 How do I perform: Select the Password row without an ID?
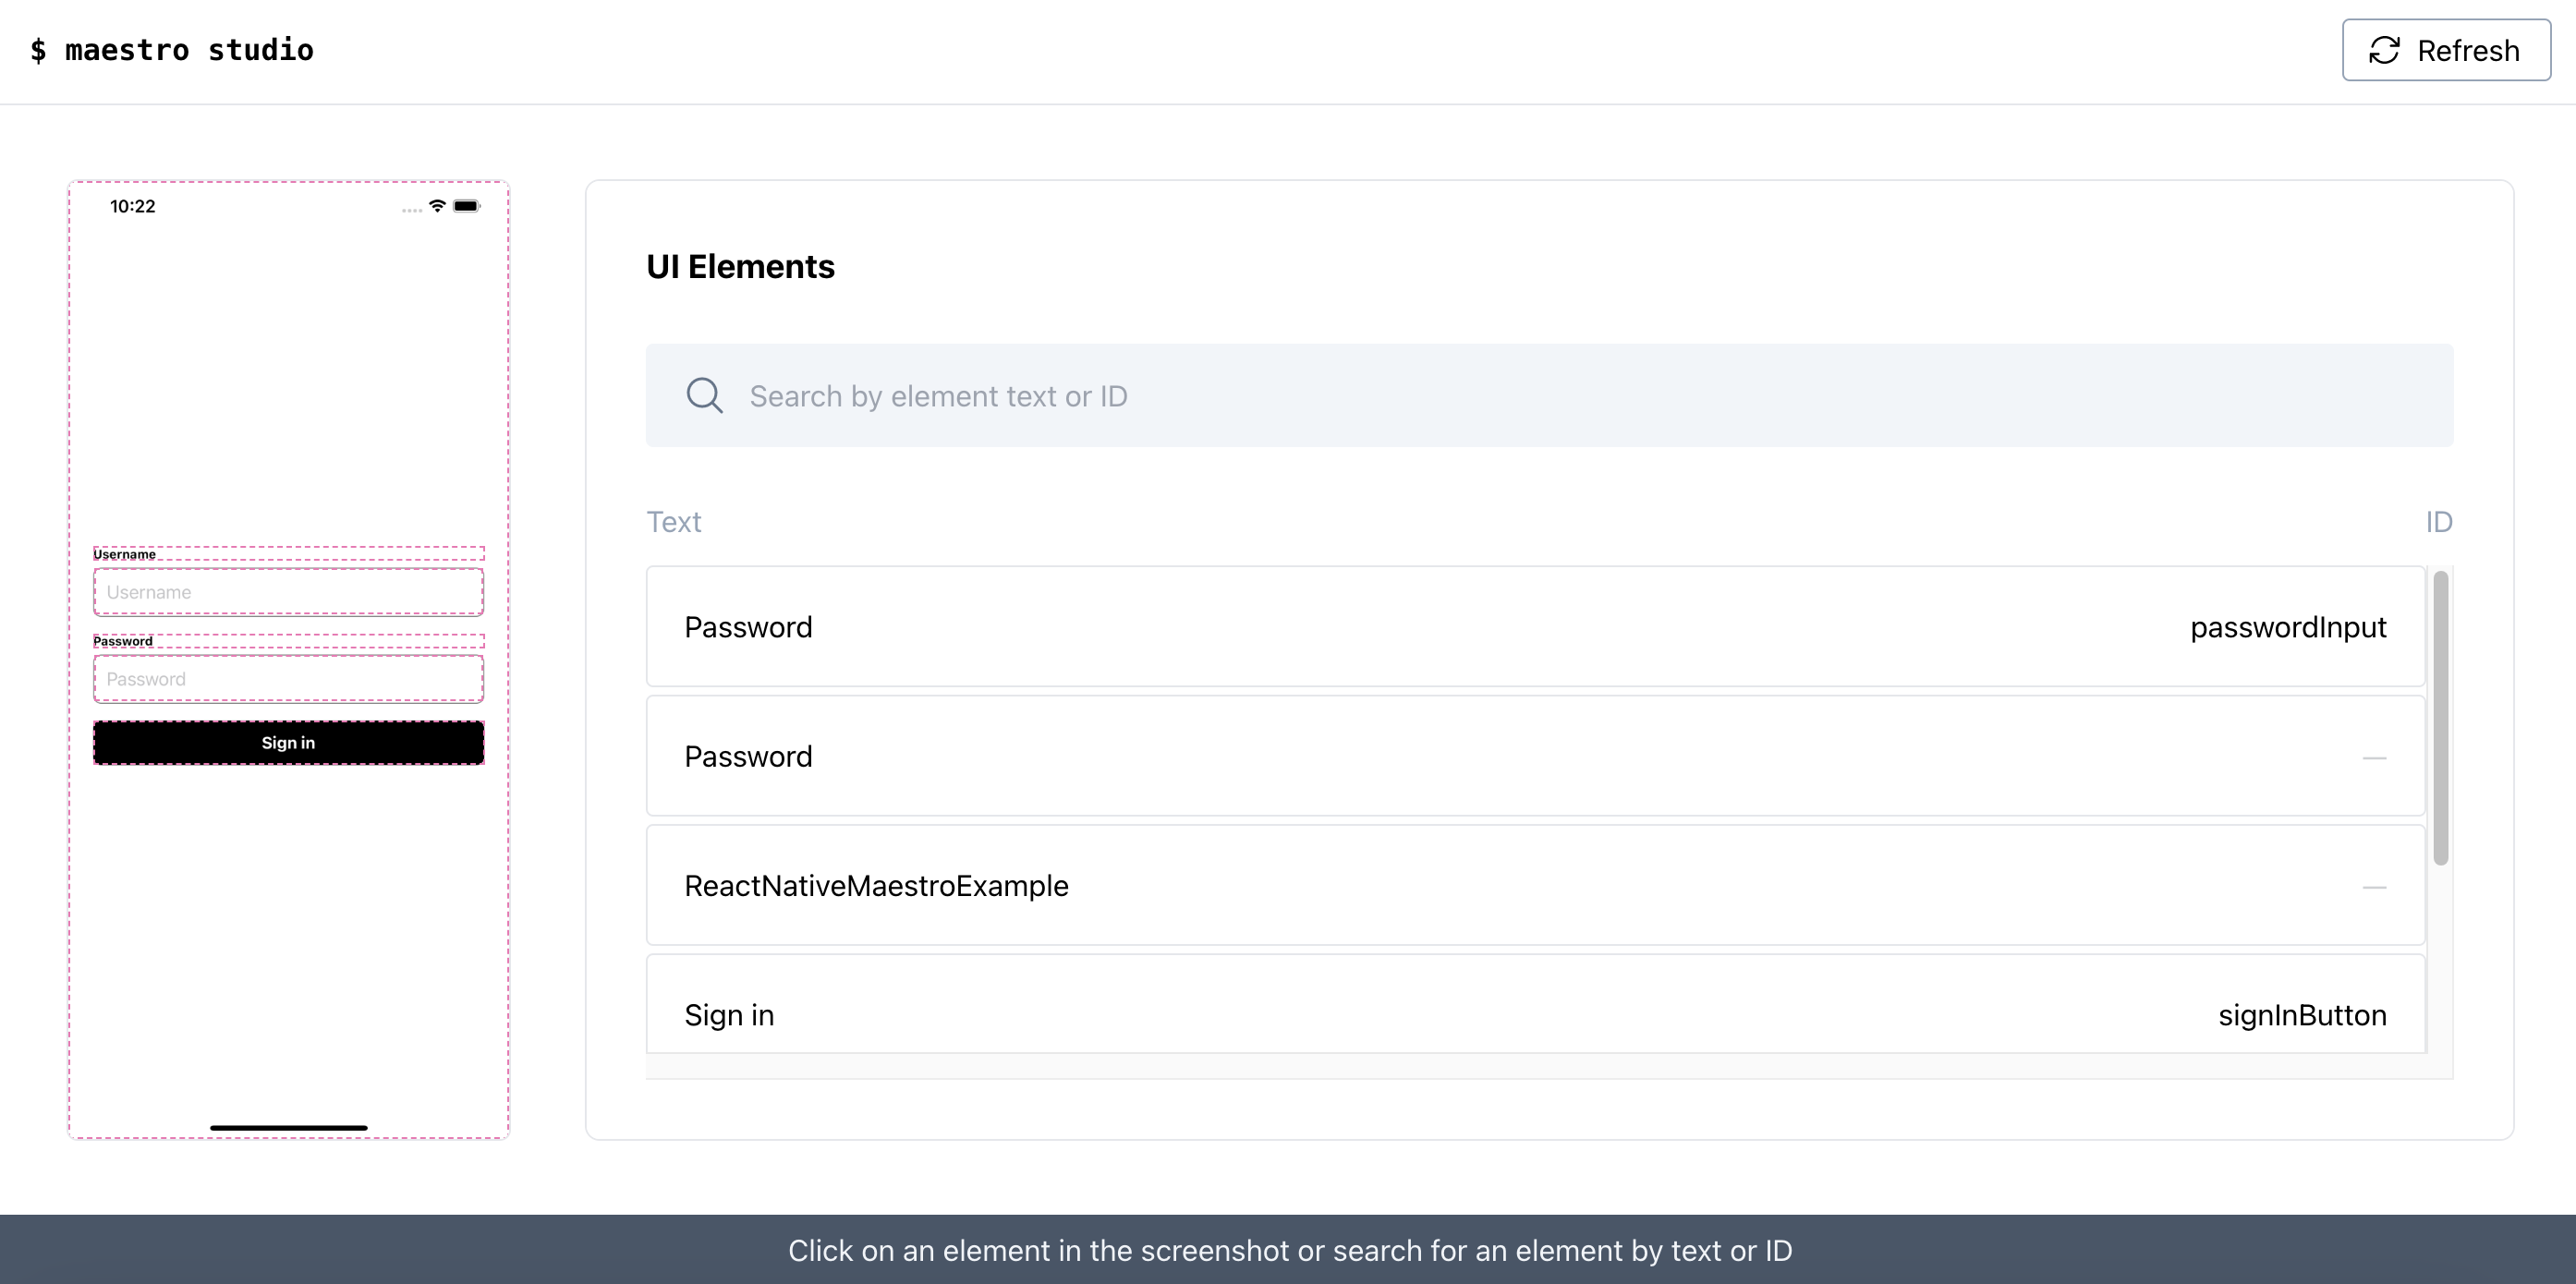point(1534,756)
